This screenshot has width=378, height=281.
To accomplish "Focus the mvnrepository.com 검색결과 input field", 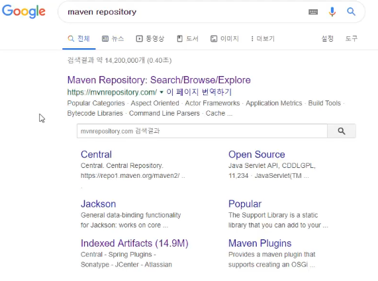I will tap(202, 131).
